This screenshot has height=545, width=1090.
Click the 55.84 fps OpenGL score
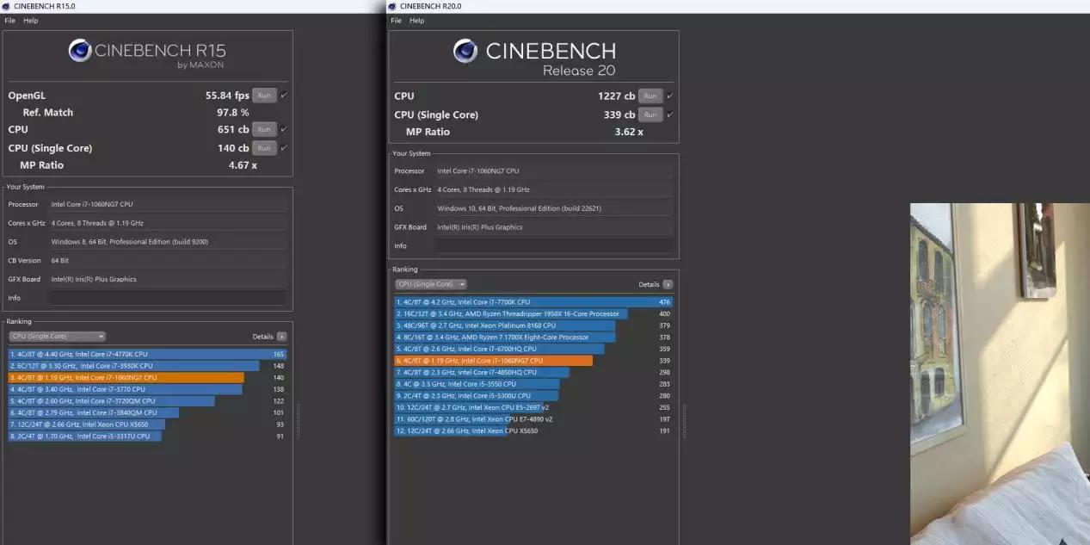[227, 96]
